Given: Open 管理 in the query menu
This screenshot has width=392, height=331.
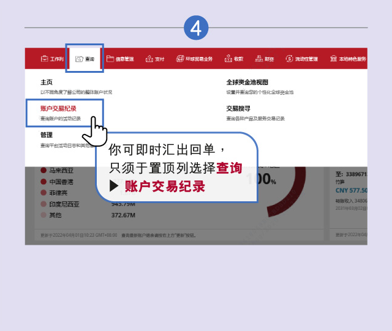Looking at the screenshot, I should point(47,135).
